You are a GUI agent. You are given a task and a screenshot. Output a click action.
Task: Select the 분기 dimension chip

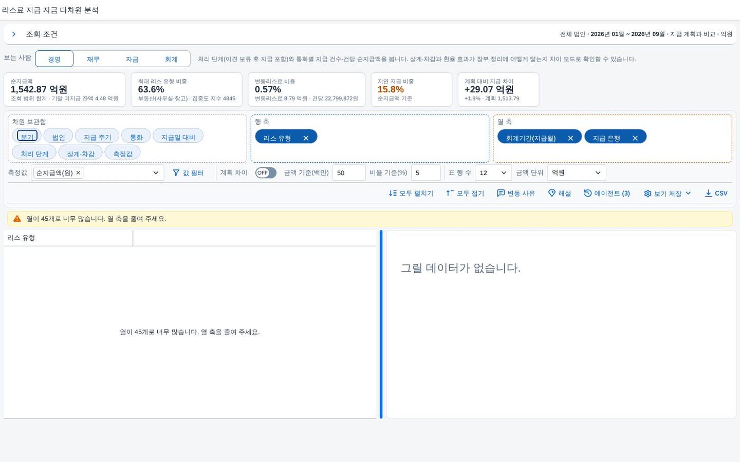pyautogui.click(x=27, y=136)
